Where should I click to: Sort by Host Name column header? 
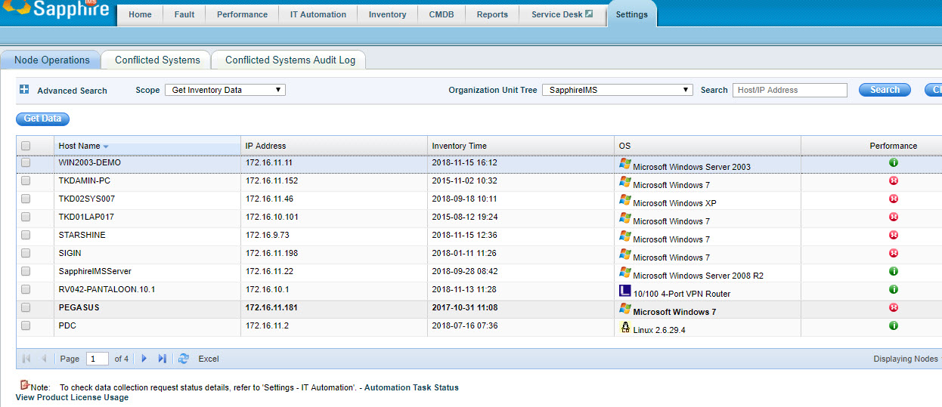[79, 146]
